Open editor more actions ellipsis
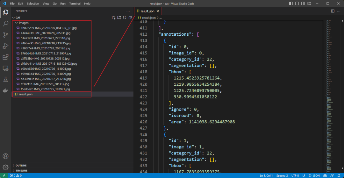344x178 pixels. pyautogui.click(x=339, y=11)
